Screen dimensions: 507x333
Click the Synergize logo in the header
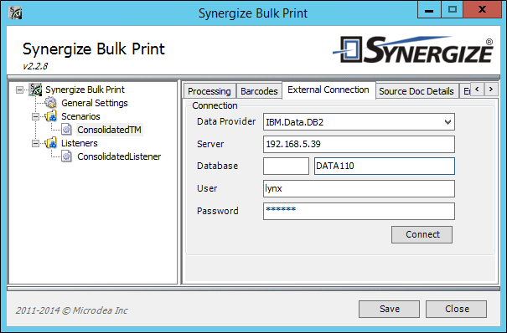[413, 49]
